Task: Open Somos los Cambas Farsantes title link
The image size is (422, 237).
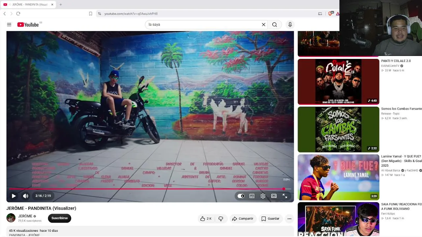Action: (402, 109)
